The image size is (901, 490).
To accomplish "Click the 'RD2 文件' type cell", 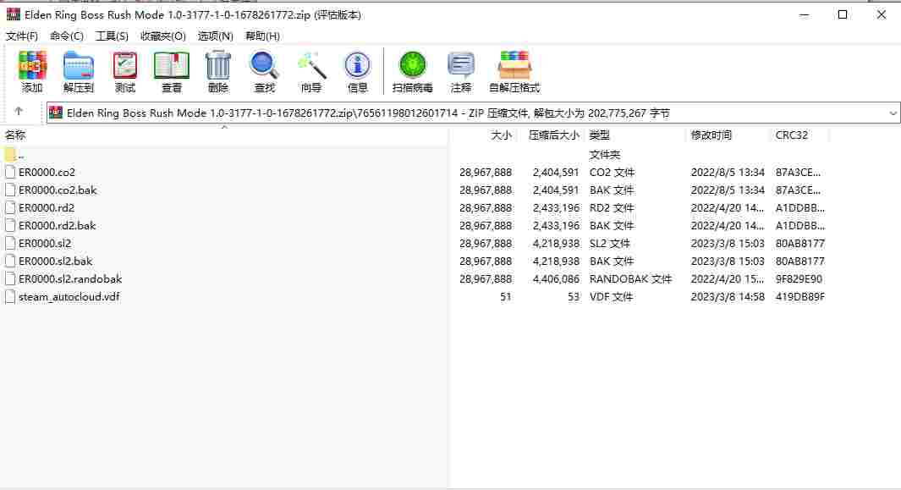I will (612, 207).
